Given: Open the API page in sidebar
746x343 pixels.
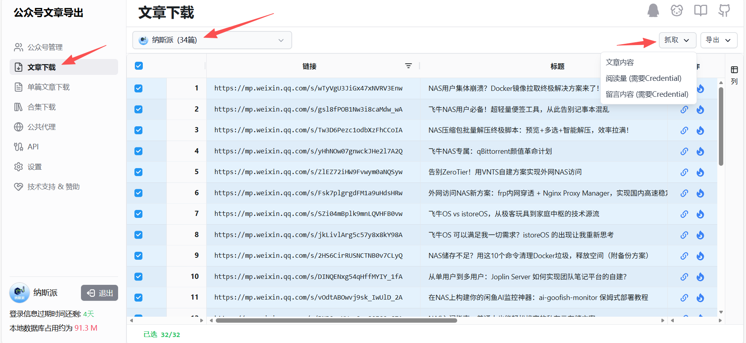Looking at the screenshot, I should point(64,147).
